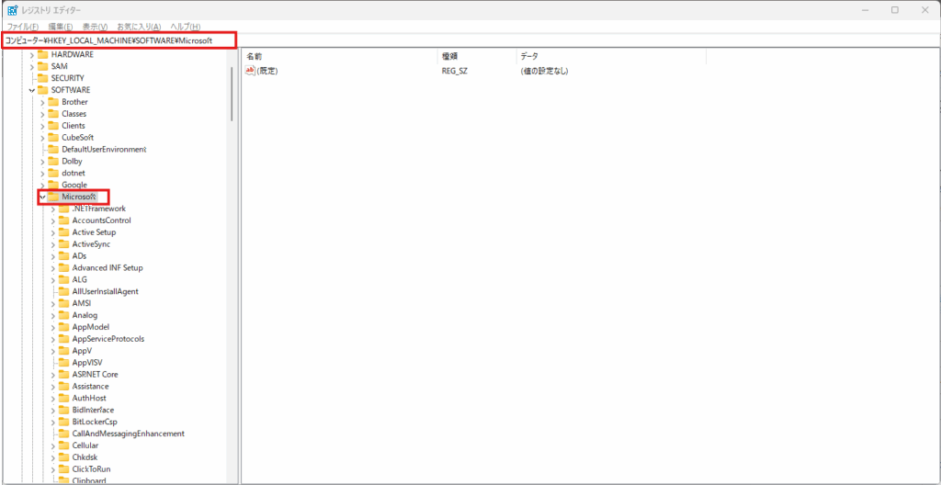Click the Classes folder icon
941x485 pixels.
(52, 114)
